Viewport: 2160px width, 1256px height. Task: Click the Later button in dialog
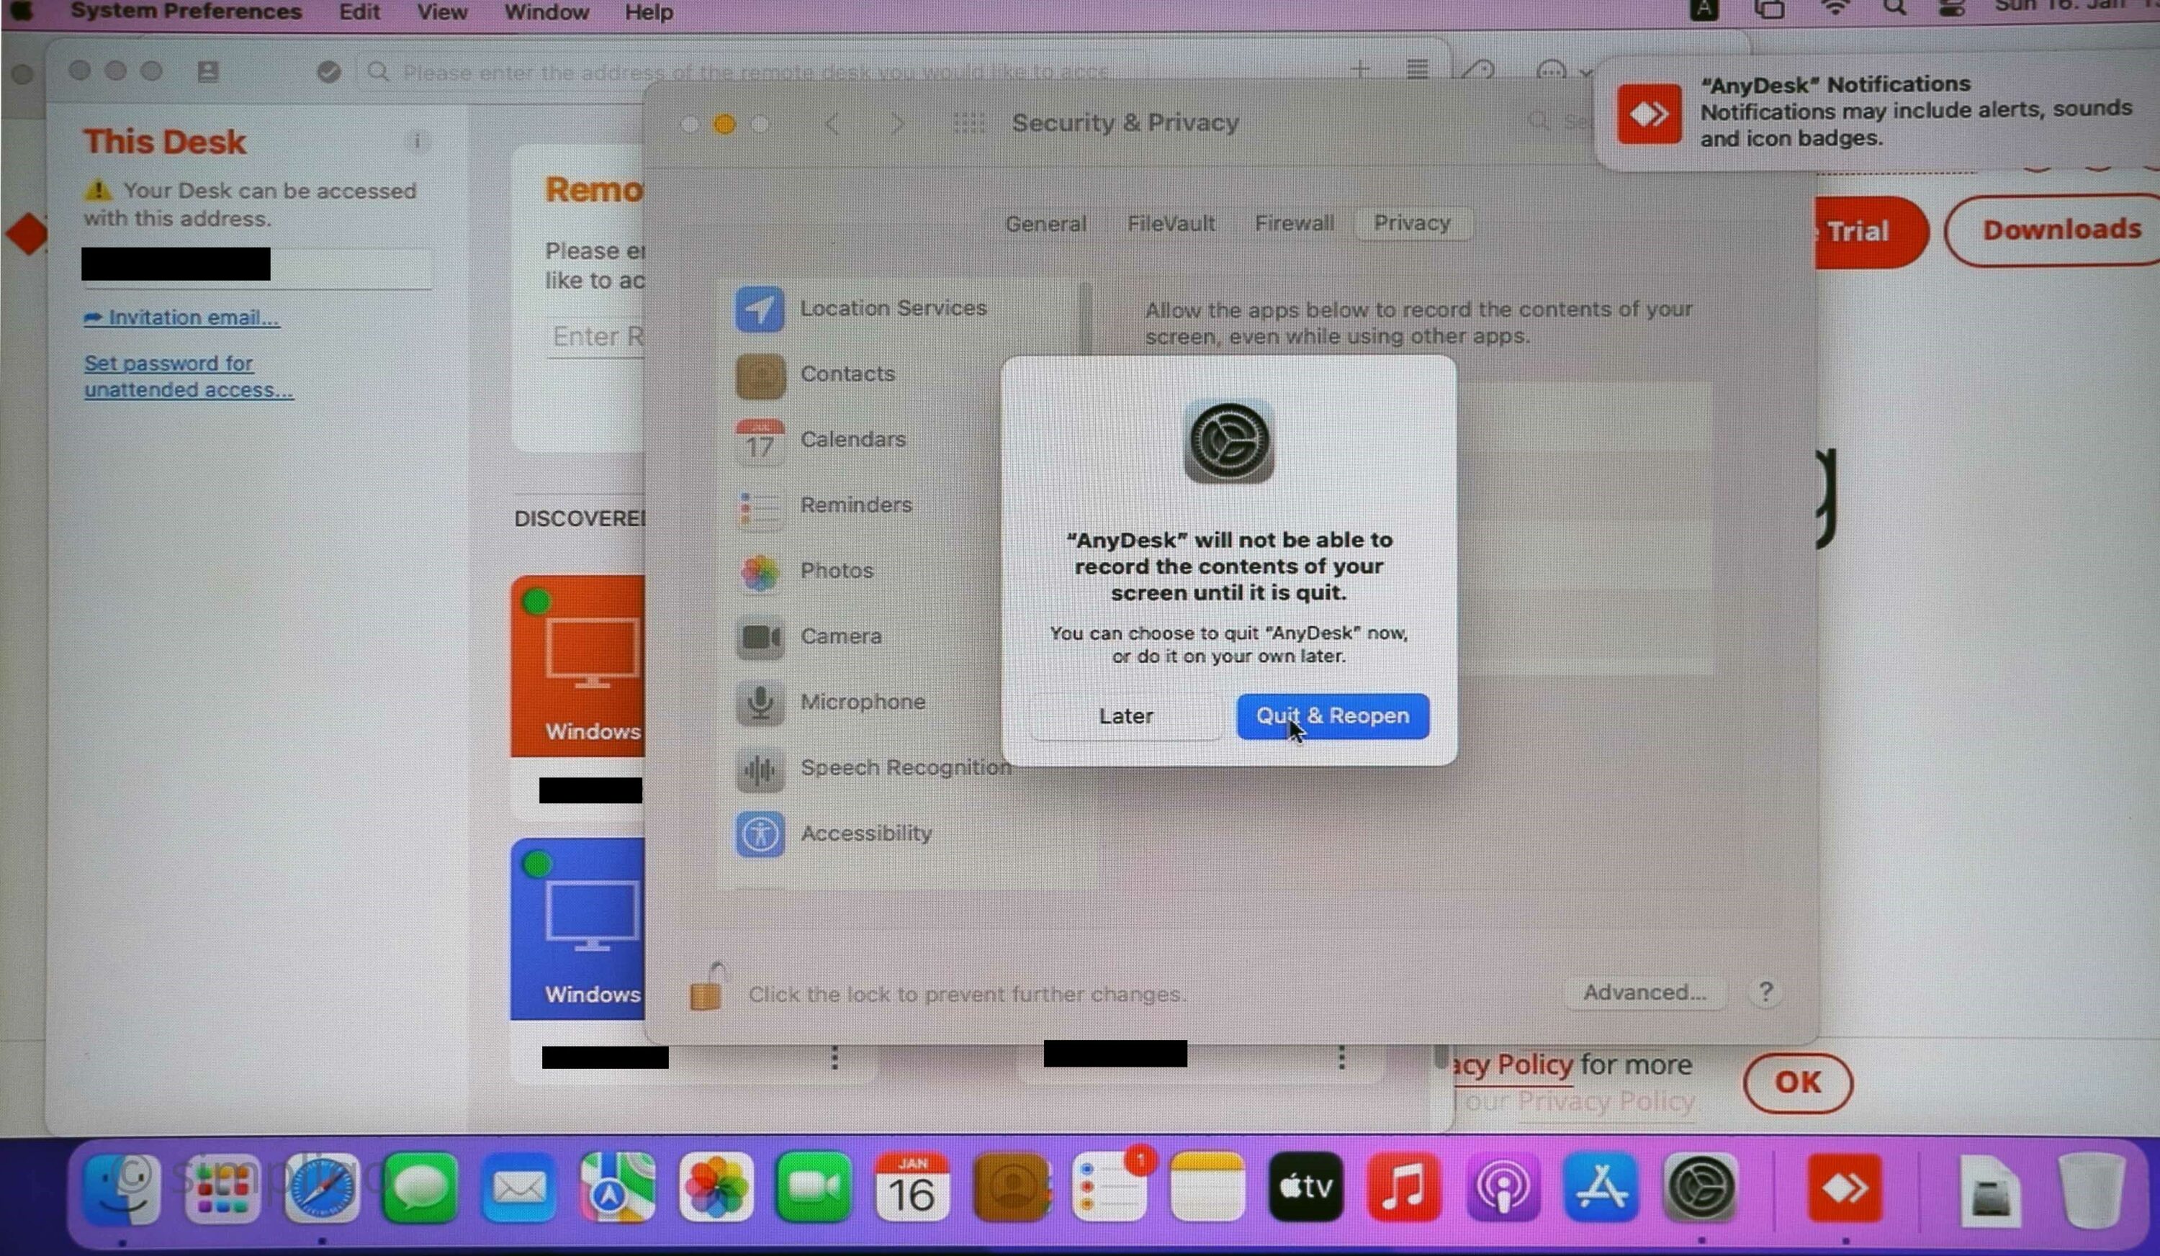(x=1125, y=715)
